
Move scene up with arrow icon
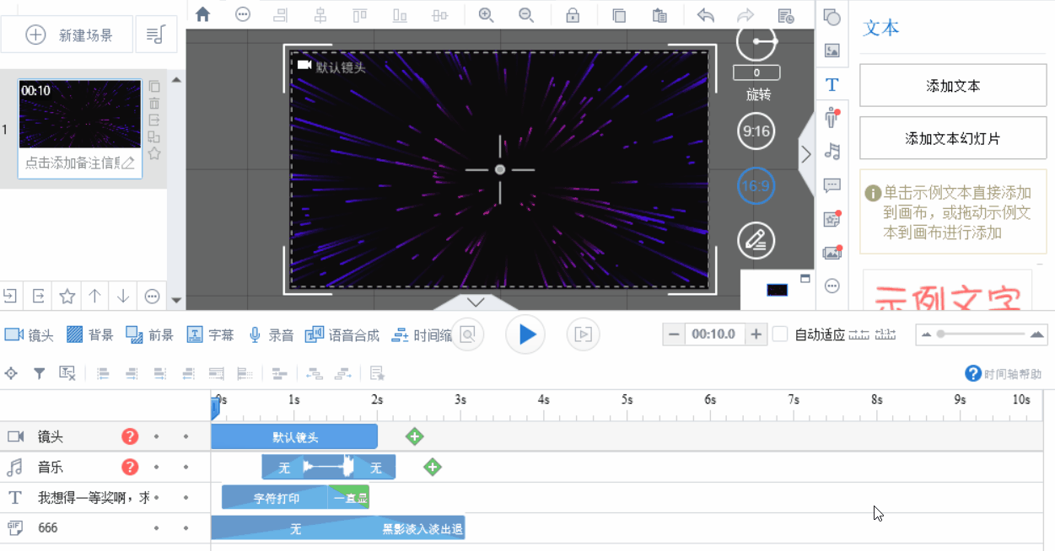(x=95, y=296)
